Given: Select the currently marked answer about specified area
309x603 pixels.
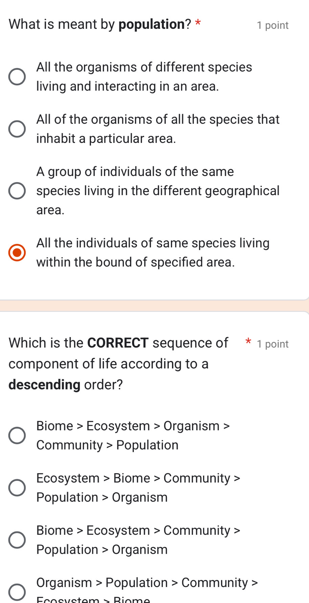Looking at the screenshot, I should [17, 252].
